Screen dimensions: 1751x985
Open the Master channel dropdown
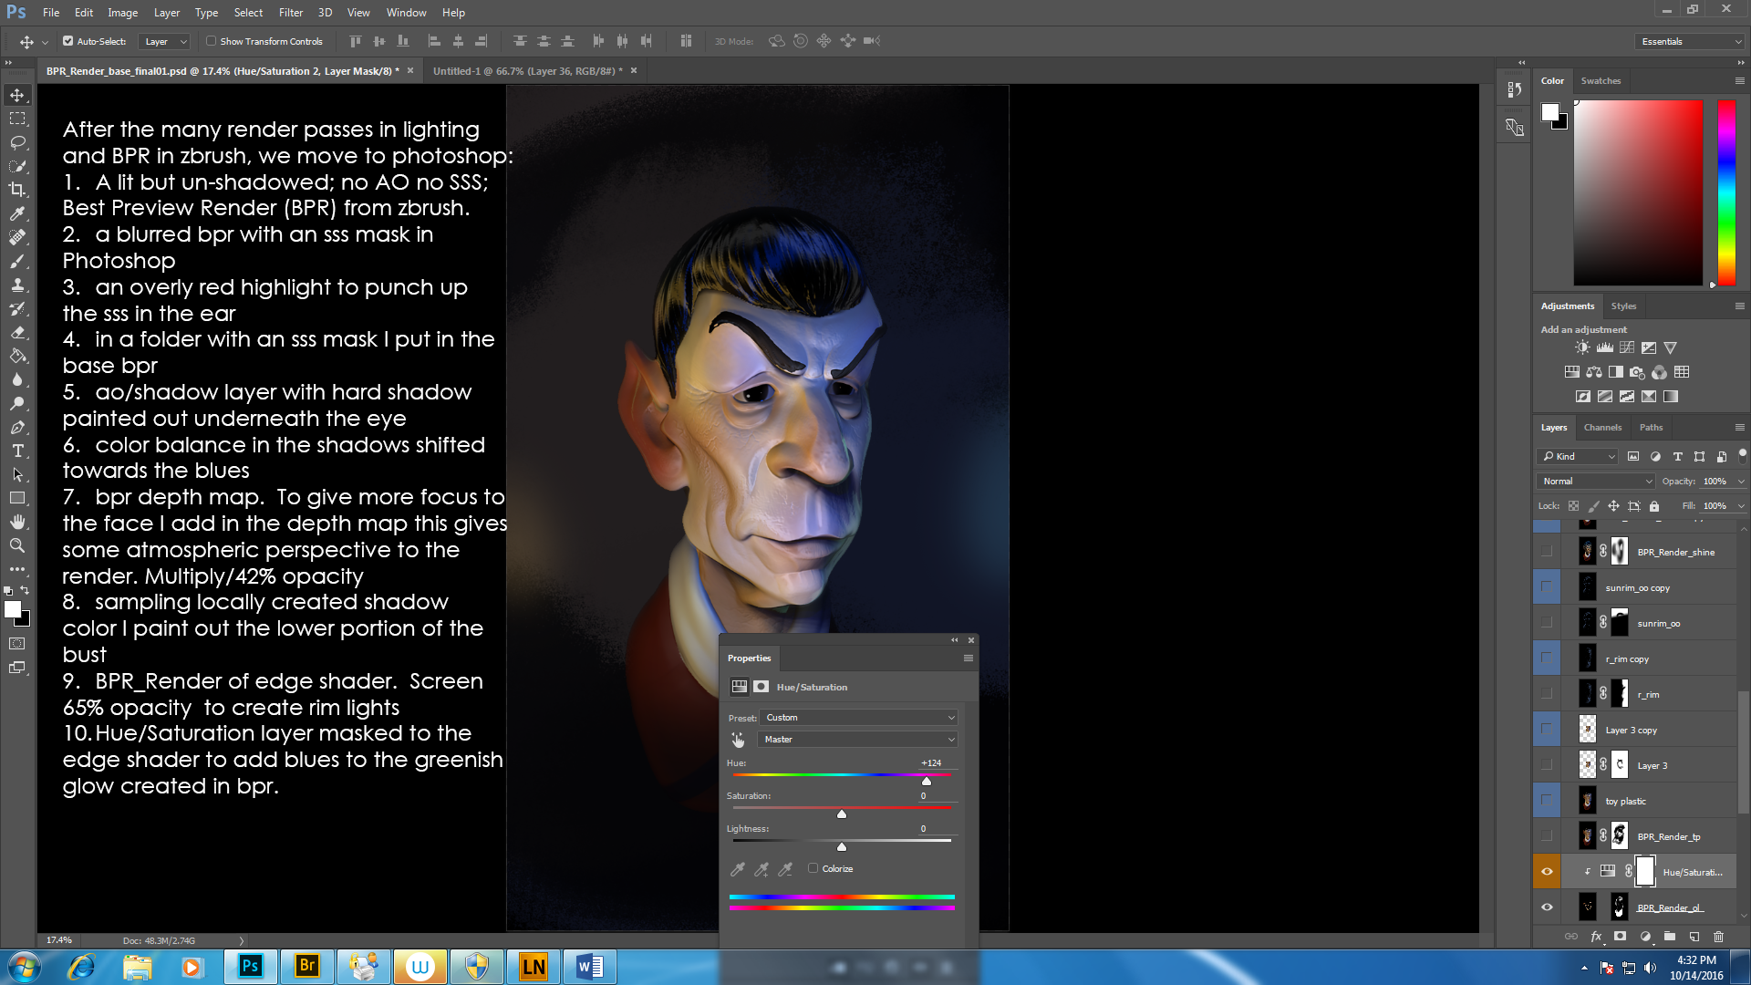tap(859, 740)
